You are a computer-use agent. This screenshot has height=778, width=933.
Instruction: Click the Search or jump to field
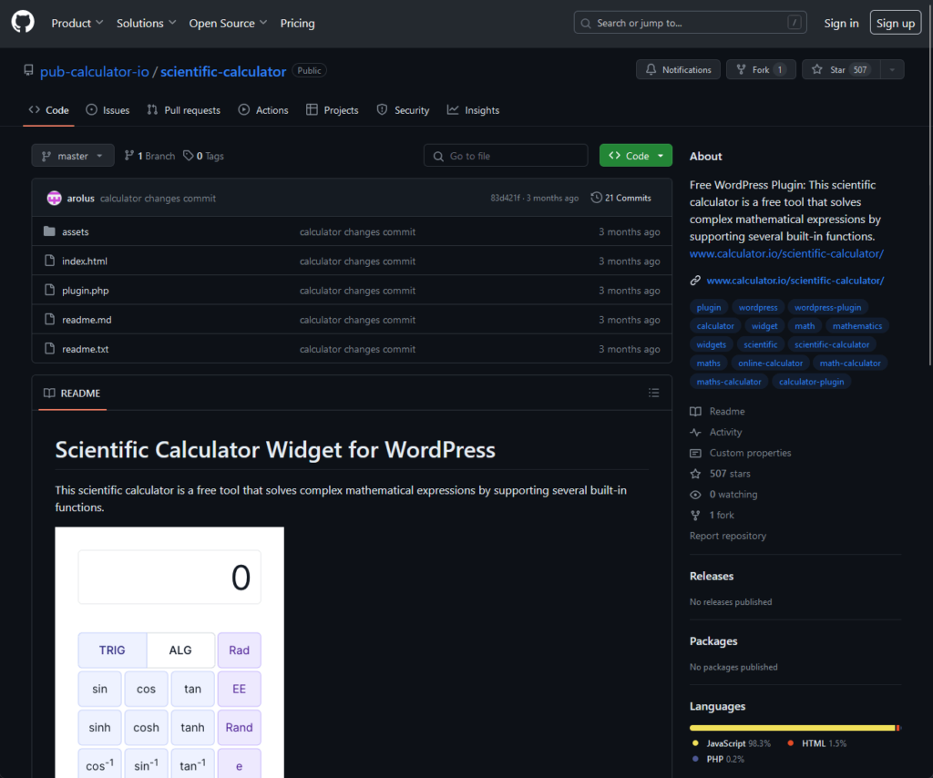tap(691, 23)
